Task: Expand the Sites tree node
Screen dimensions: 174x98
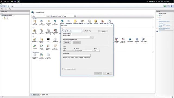Action: pyautogui.click(x=3, y=19)
